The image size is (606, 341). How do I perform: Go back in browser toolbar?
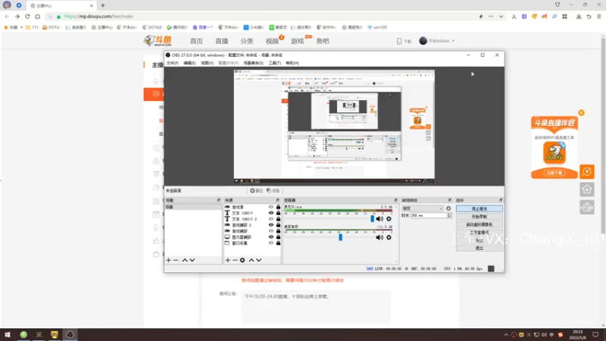click(7, 16)
